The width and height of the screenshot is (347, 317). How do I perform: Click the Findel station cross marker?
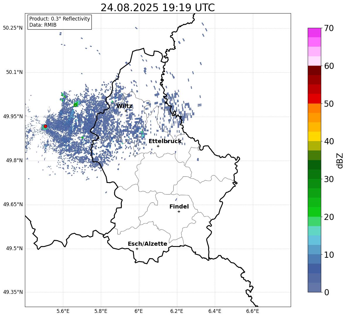(179, 212)
